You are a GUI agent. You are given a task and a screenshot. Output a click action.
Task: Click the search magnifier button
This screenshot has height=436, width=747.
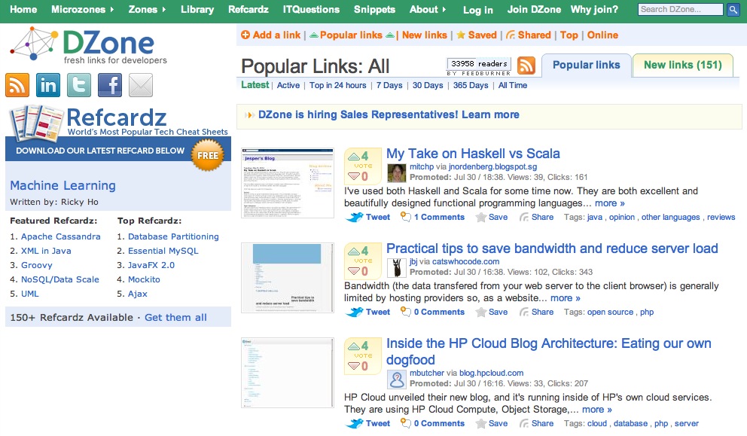[733, 10]
